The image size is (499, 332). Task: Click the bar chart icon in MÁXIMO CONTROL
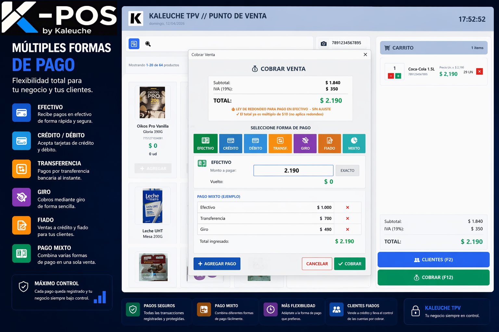(x=100, y=297)
